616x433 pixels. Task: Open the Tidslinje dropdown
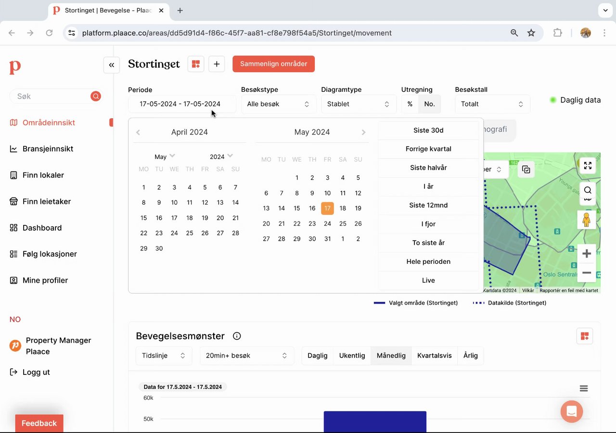click(x=164, y=356)
